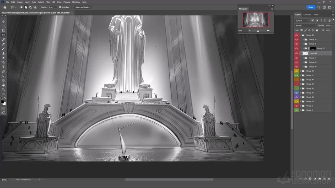Click the Feather value input field

tap(52, 7)
